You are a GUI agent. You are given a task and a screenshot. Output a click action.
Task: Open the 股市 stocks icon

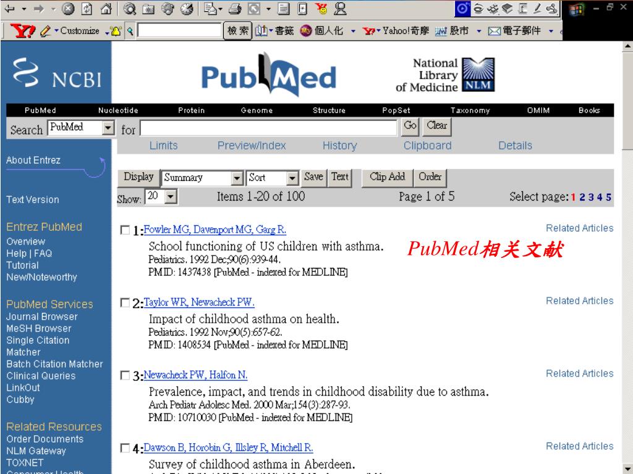(x=441, y=31)
